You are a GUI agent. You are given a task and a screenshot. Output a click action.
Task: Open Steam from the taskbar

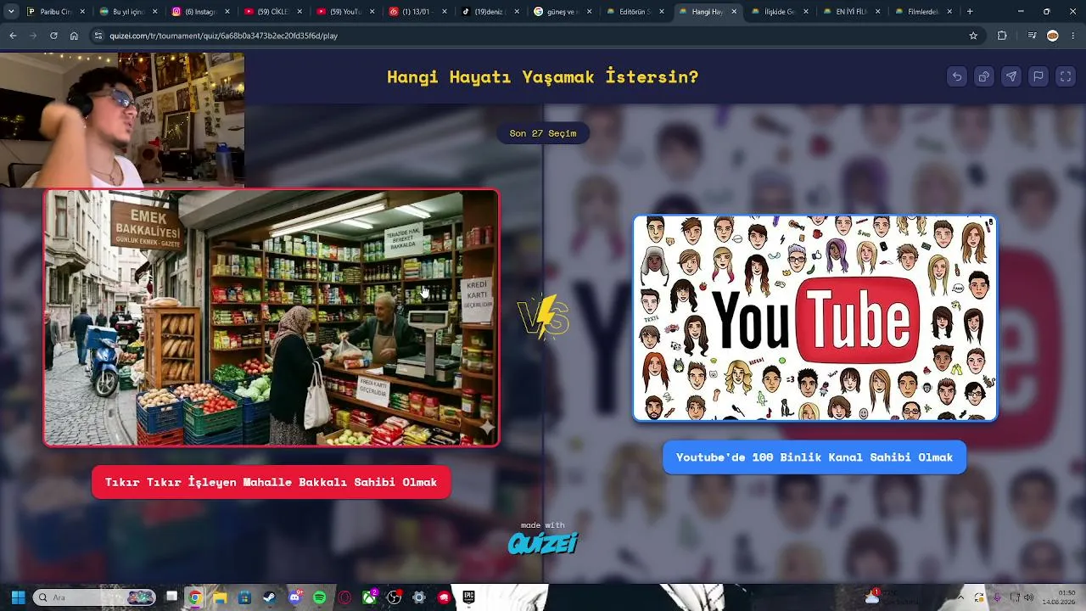pyautogui.click(x=270, y=597)
